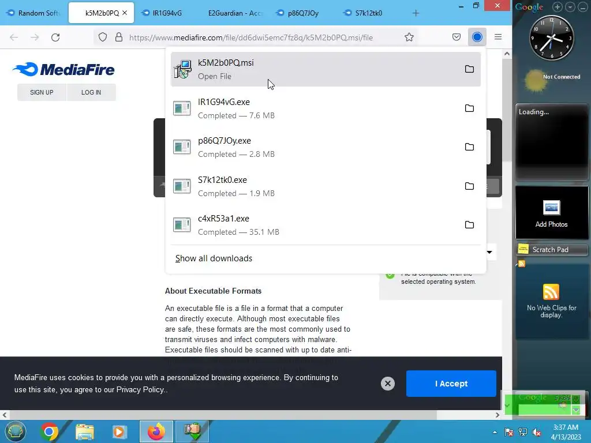Bookmark this page with the star
This screenshot has width=591, height=443.
coord(409,37)
